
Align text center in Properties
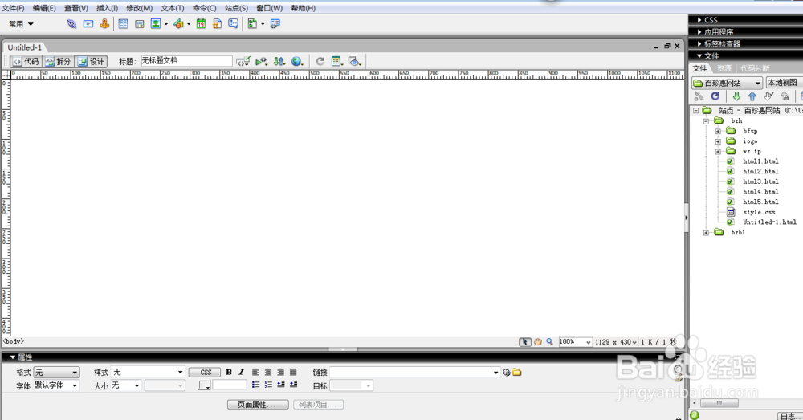(268, 373)
